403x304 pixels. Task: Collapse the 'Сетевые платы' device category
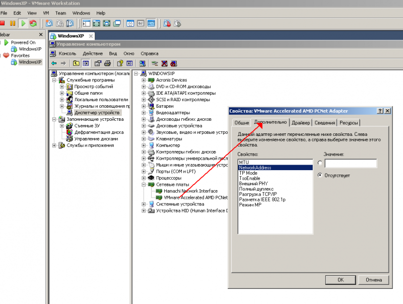(144, 185)
